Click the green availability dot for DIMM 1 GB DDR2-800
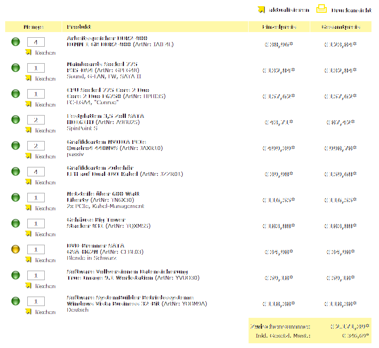The image size is (379, 348). (16, 42)
